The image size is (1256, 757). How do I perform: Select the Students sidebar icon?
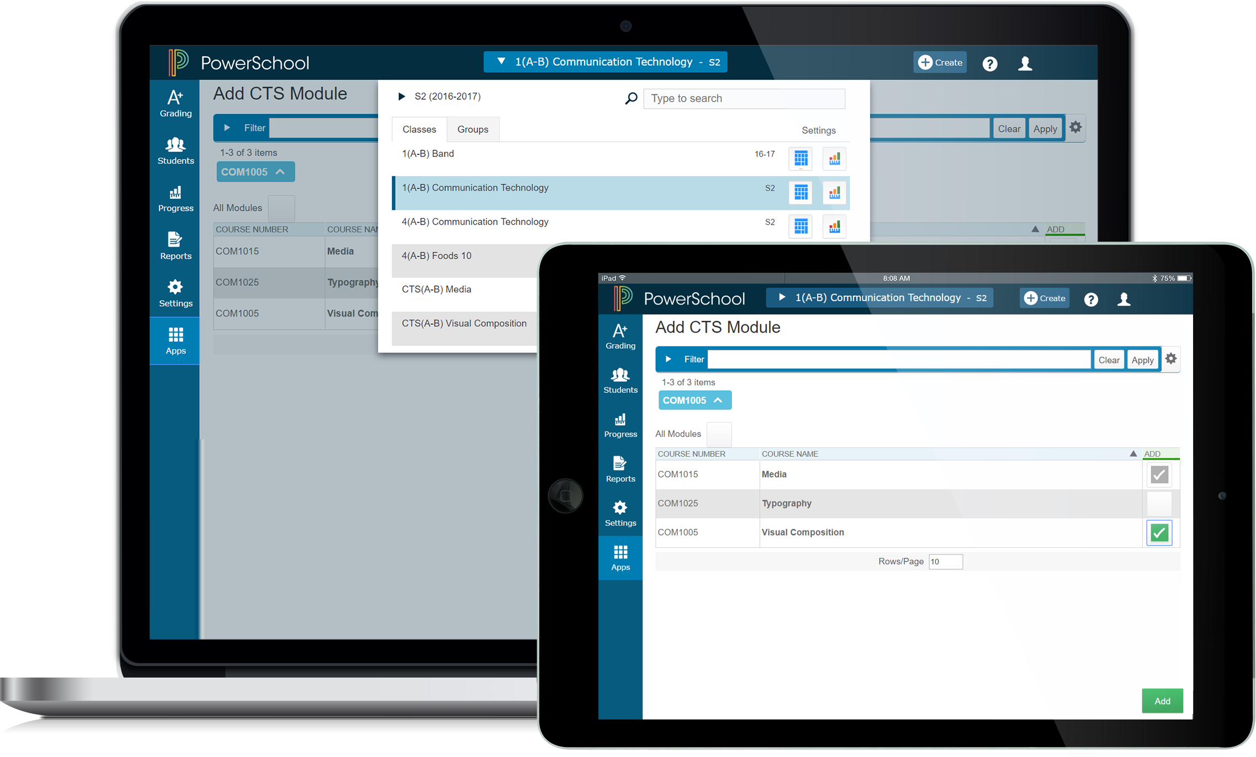tap(175, 151)
